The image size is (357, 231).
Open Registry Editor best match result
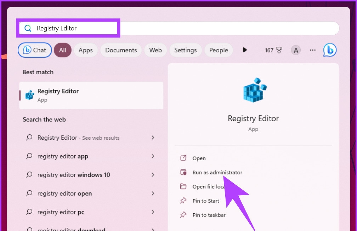(91, 95)
